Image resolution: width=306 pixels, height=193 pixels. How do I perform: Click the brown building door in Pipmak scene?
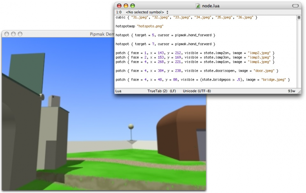pos(201,145)
